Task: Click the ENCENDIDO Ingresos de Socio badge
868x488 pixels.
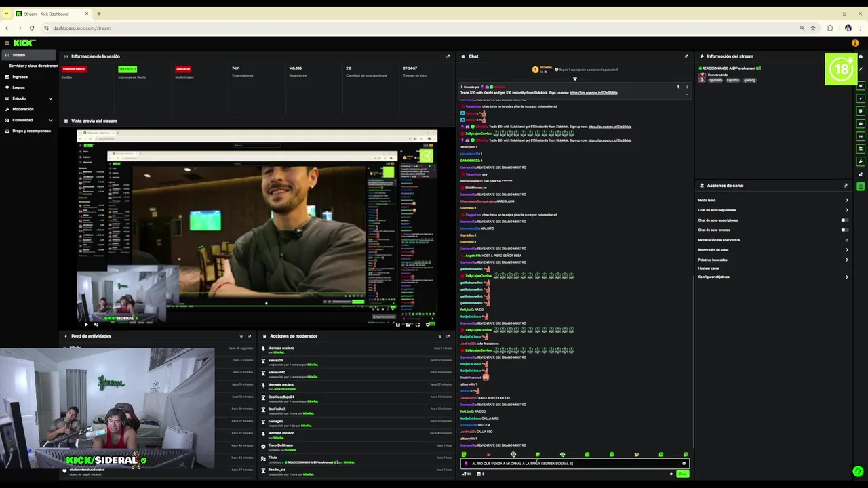Action: [127, 69]
